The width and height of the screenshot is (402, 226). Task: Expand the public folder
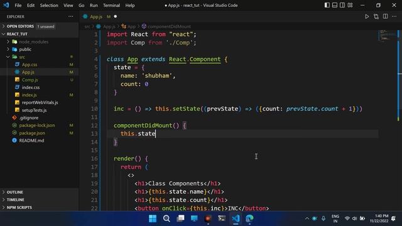(x=25, y=49)
